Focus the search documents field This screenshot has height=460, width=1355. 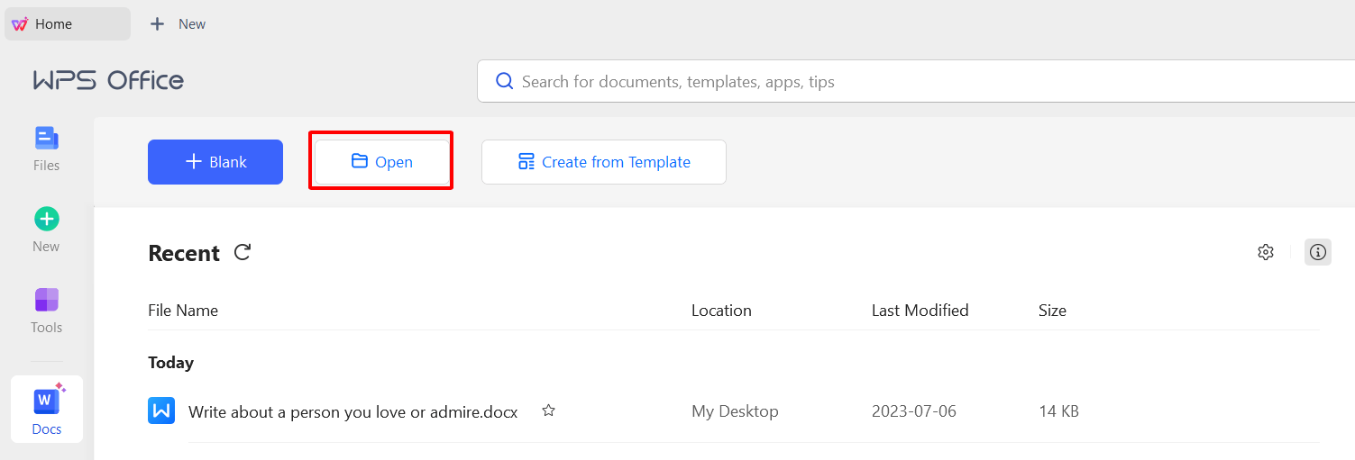click(x=915, y=81)
